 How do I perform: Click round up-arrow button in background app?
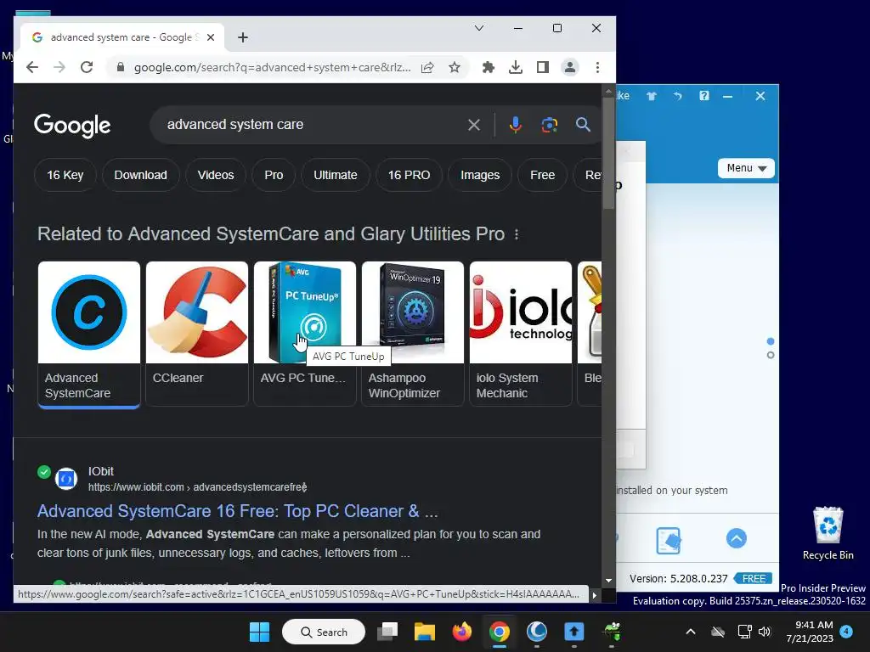tap(737, 538)
